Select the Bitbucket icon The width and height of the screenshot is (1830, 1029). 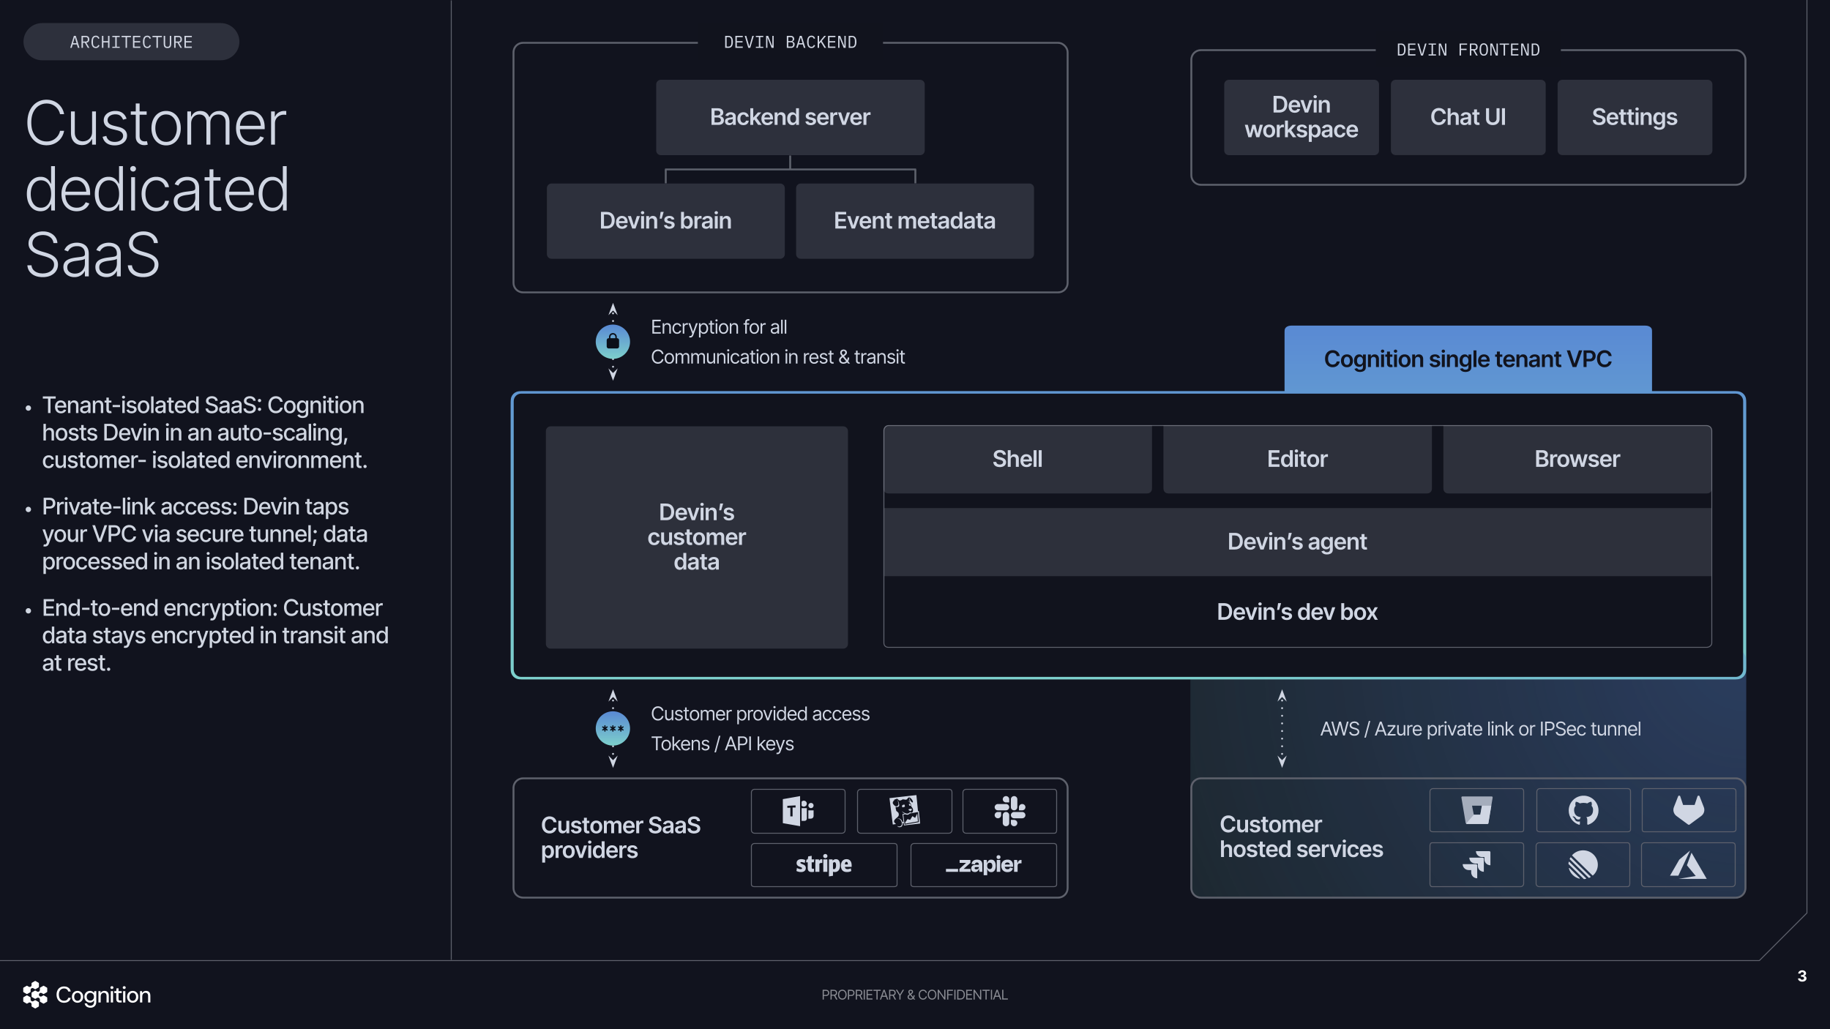click(x=1476, y=809)
